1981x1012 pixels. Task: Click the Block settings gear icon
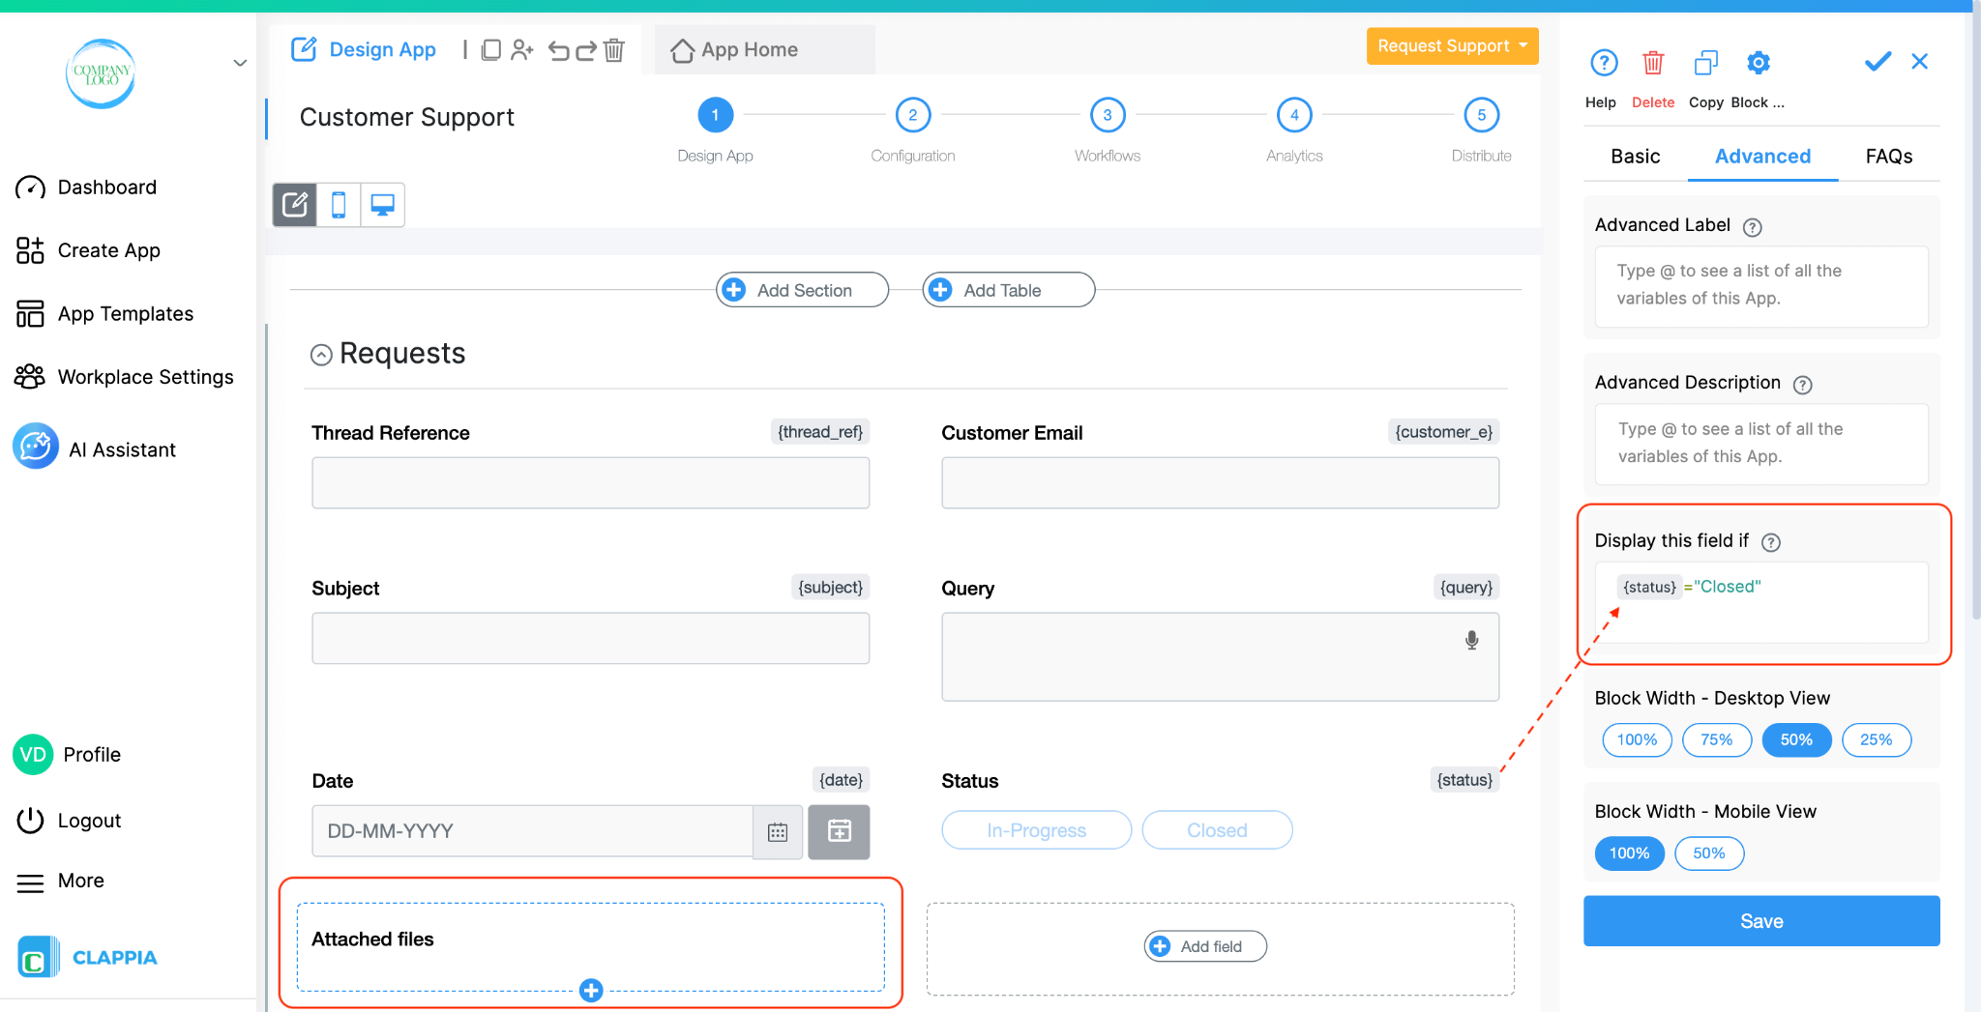[1758, 63]
